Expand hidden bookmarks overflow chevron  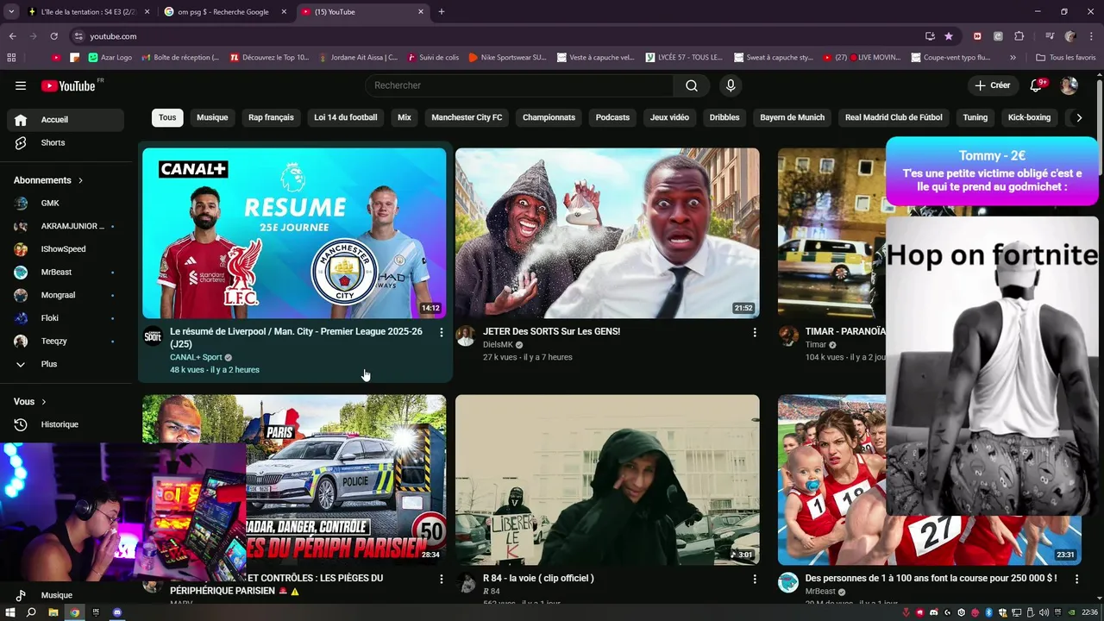coord(1013,58)
